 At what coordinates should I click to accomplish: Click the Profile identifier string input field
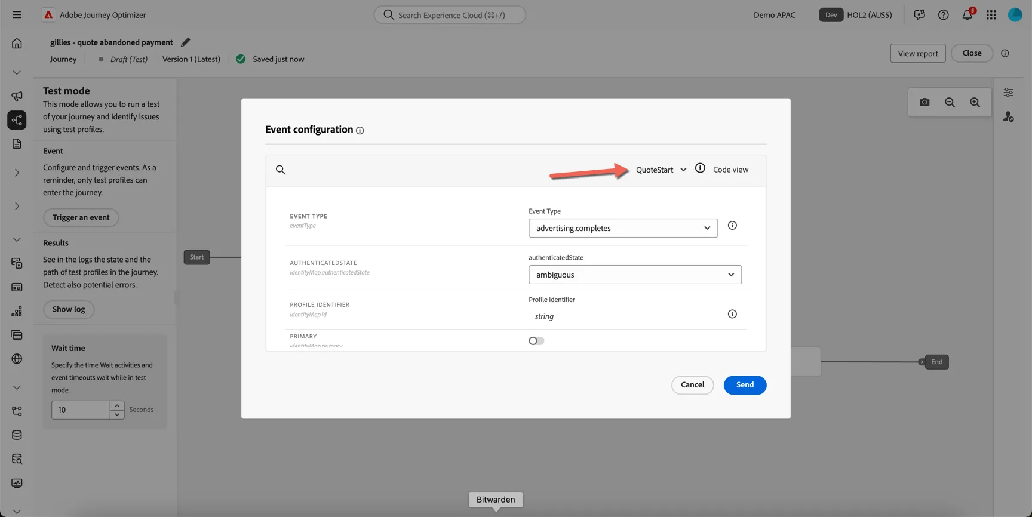624,316
